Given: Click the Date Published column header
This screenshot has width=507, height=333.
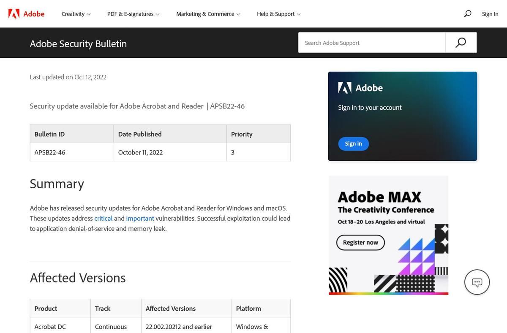Looking at the screenshot, I should (170, 134).
